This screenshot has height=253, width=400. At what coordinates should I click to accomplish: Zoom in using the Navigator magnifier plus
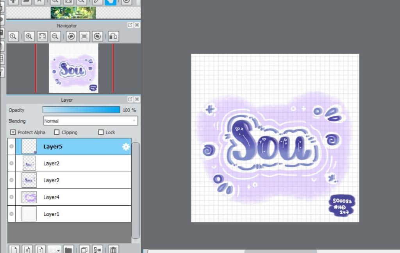29,36
